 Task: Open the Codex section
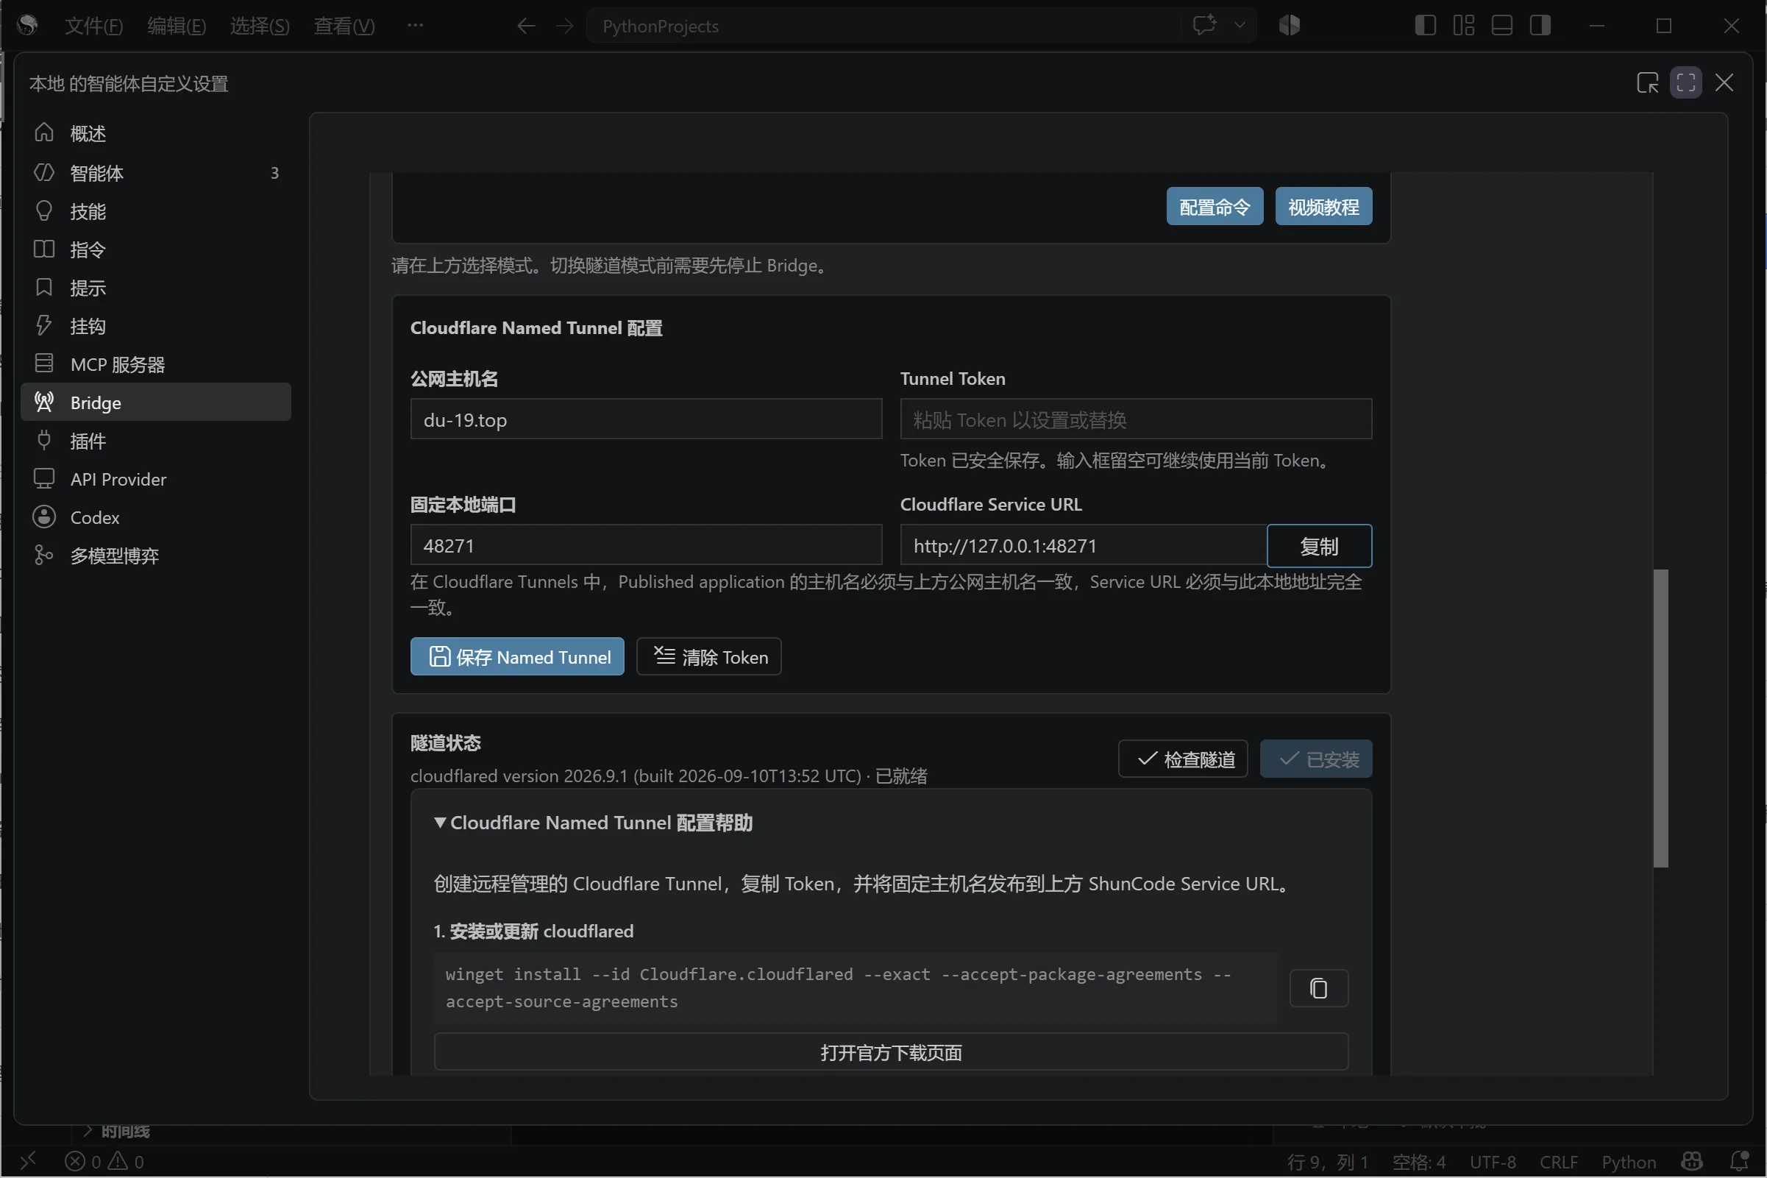(x=155, y=518)
